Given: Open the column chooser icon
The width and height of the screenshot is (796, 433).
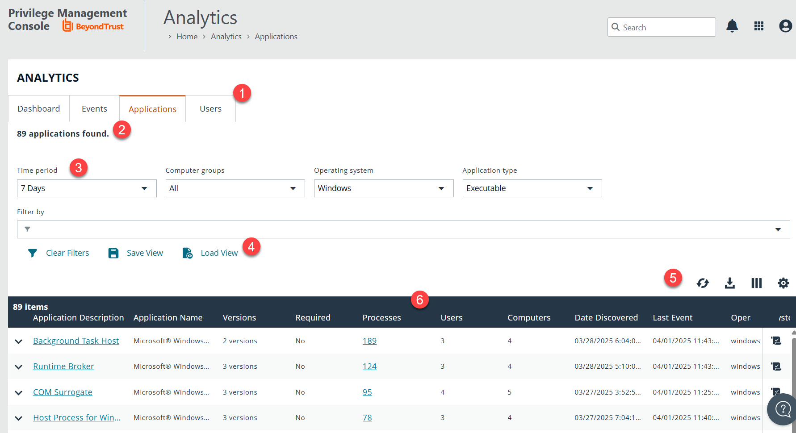Looking at the screenshot, I should pos(756,283).
